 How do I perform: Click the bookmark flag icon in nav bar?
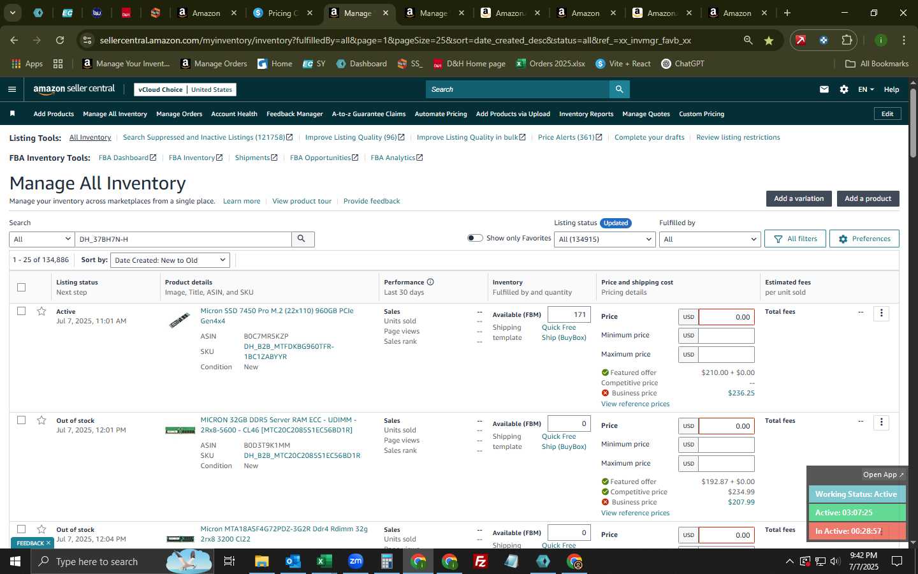click(x=12, y=114)
